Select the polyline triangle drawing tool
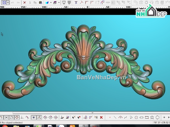The height and width of the screenshot is (127, 170). pyautogui.click(x=131, y=117)
